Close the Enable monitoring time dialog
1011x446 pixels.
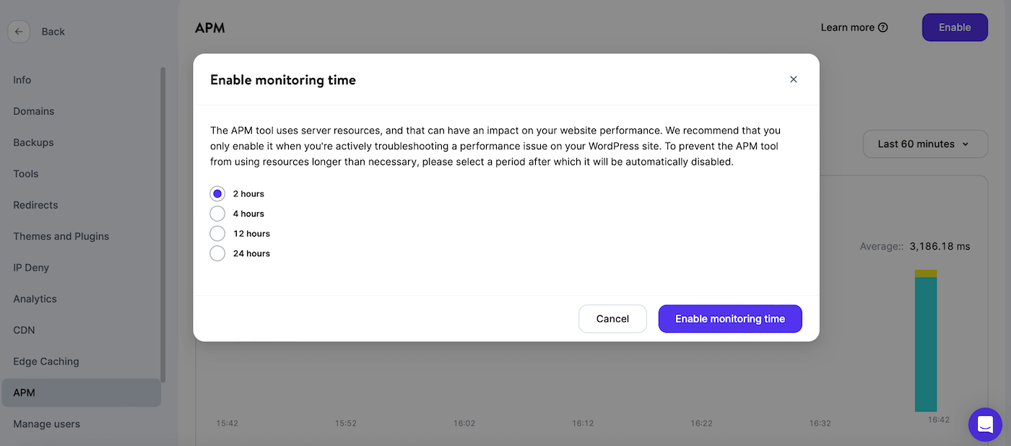tap(793, 79)
